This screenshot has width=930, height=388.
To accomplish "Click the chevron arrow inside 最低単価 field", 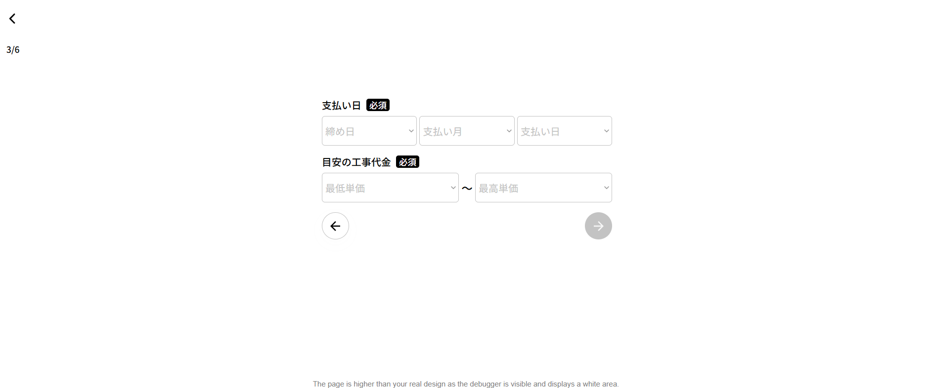I will [453, 188].
